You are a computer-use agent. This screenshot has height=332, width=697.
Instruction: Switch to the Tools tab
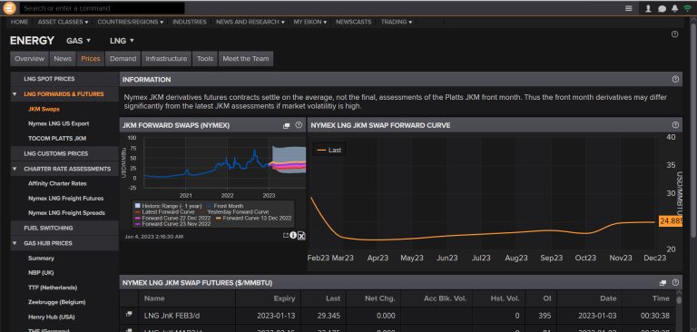205,59
